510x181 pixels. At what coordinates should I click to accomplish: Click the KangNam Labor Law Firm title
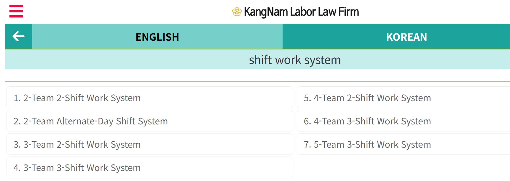(x=301, y=12)
